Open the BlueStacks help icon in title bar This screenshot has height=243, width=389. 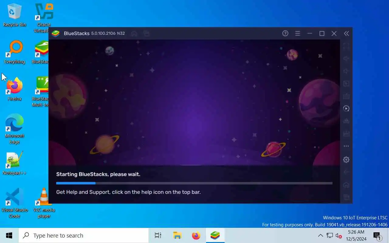pyautogui.click(x=285, y=33)
